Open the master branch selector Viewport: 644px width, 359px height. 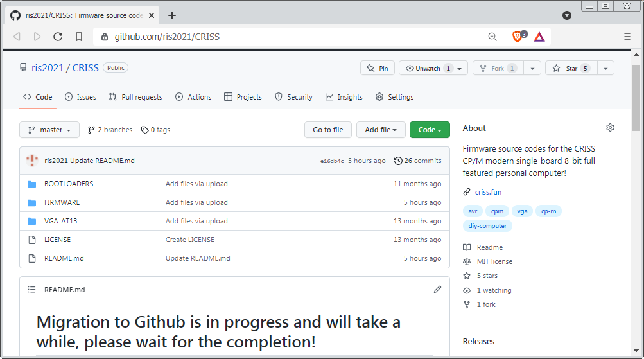49,130
